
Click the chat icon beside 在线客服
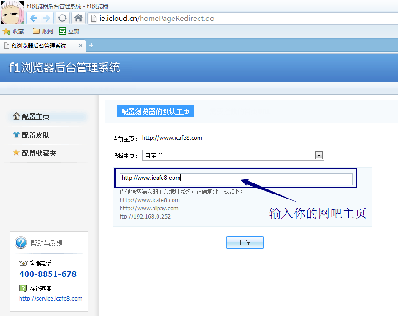[23, 288]
